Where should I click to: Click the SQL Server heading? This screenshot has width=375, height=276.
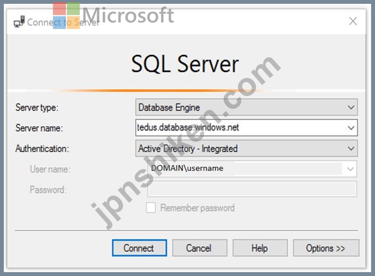click(x=185, y=64)
